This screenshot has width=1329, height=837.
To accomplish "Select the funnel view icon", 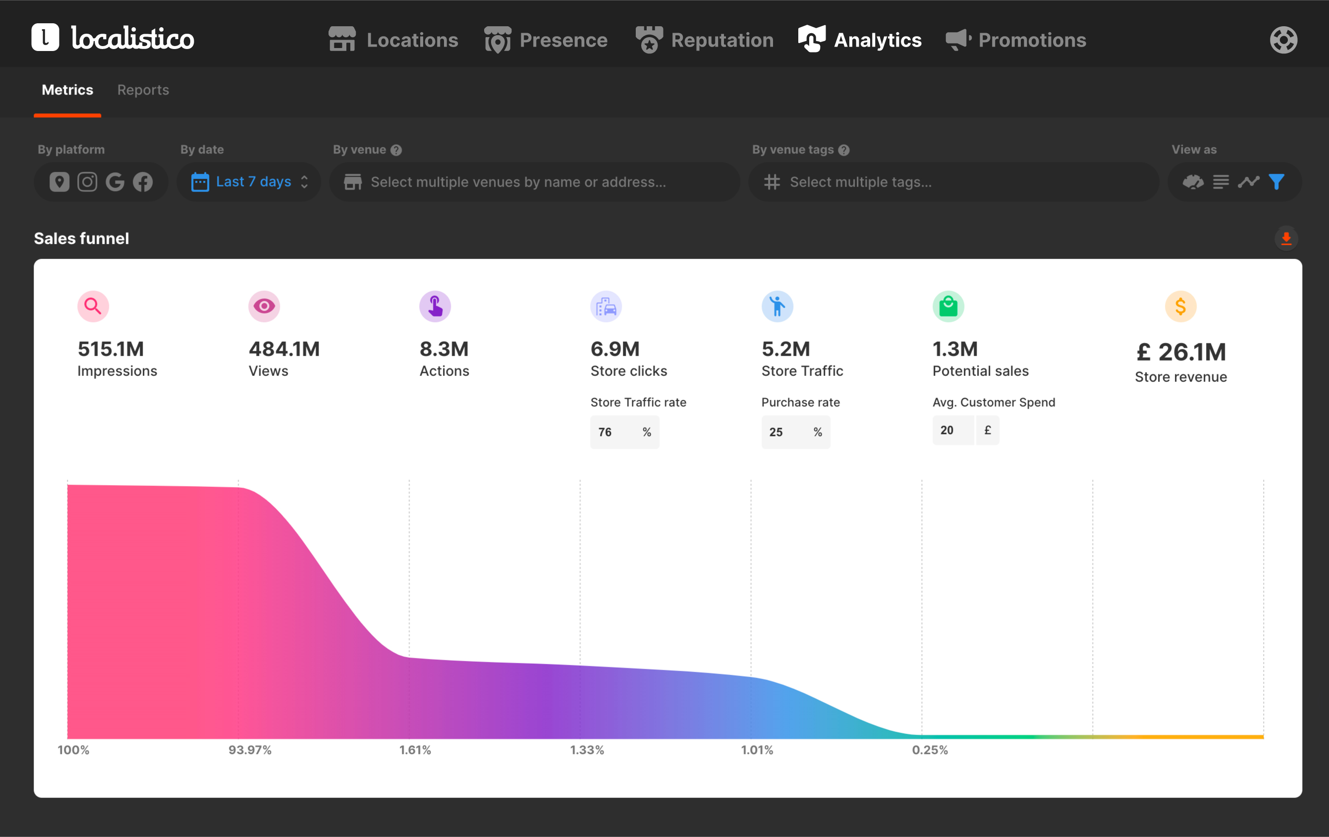I will (x=1276, y=182).
